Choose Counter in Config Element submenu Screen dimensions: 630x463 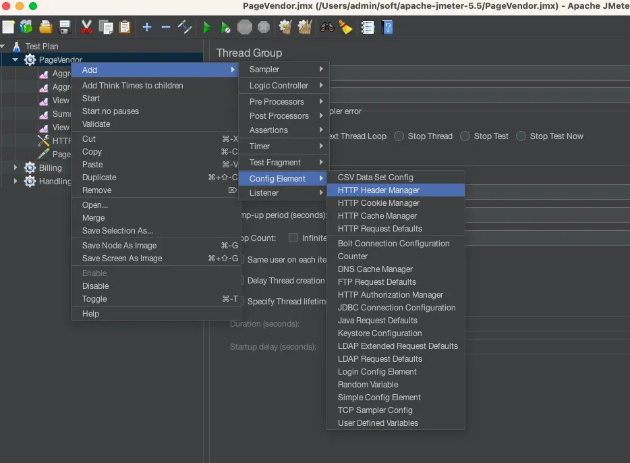[x=396, y=256]
